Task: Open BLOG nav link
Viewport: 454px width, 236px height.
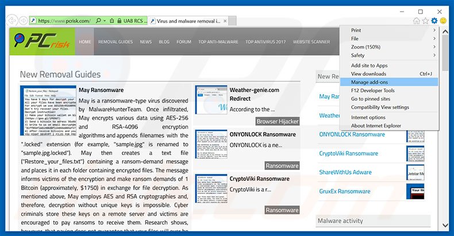Action: [164, 42]
